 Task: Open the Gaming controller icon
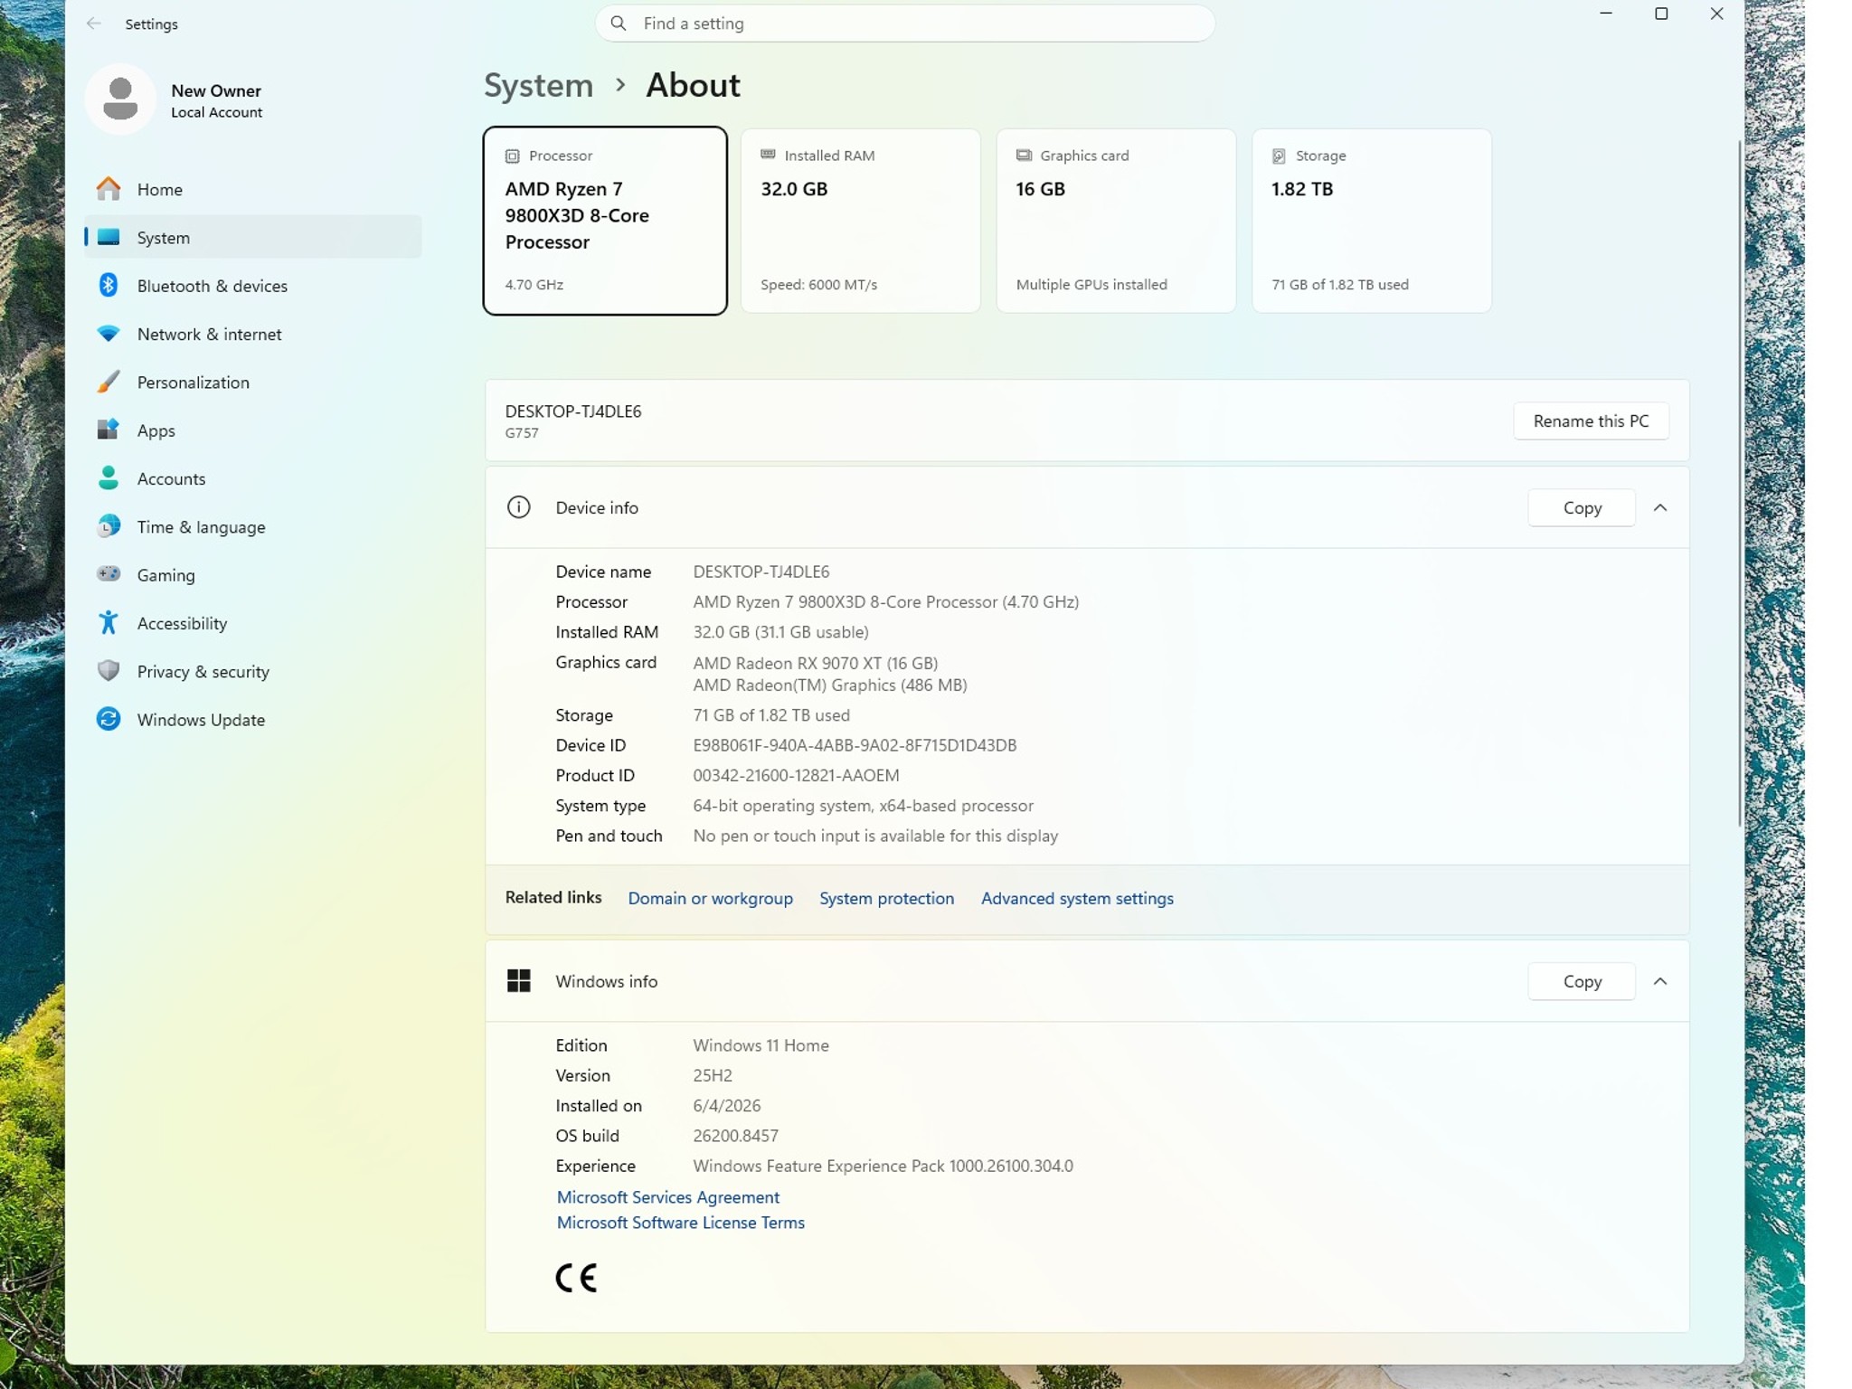109,574
